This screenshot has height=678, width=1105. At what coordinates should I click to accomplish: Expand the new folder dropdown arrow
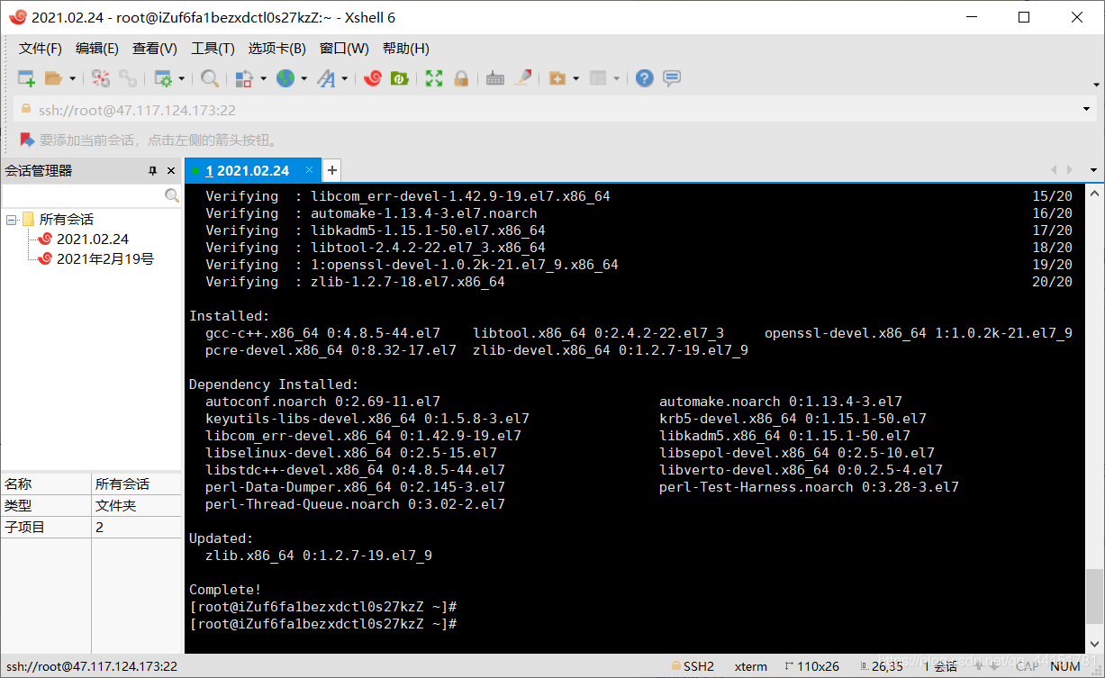tap(575, 79)
